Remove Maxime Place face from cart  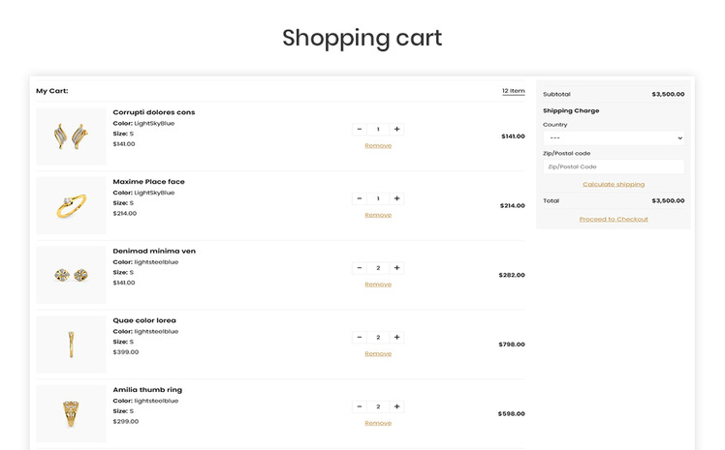click(378, 215)
